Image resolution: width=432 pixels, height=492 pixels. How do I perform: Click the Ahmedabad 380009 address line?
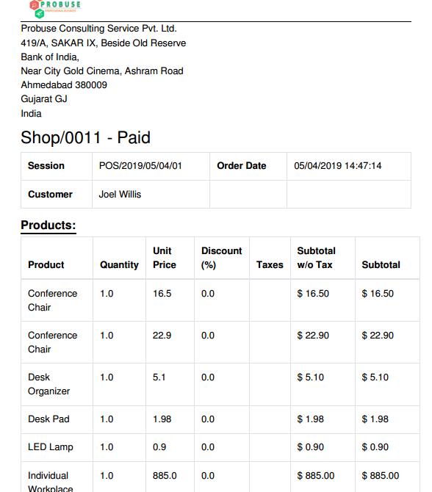tap(64, 85)
